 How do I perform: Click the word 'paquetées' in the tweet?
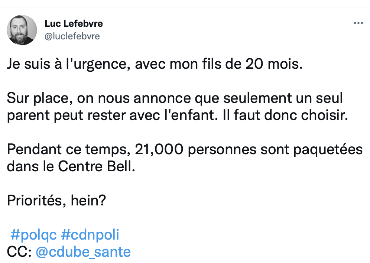tap(328, 150)
